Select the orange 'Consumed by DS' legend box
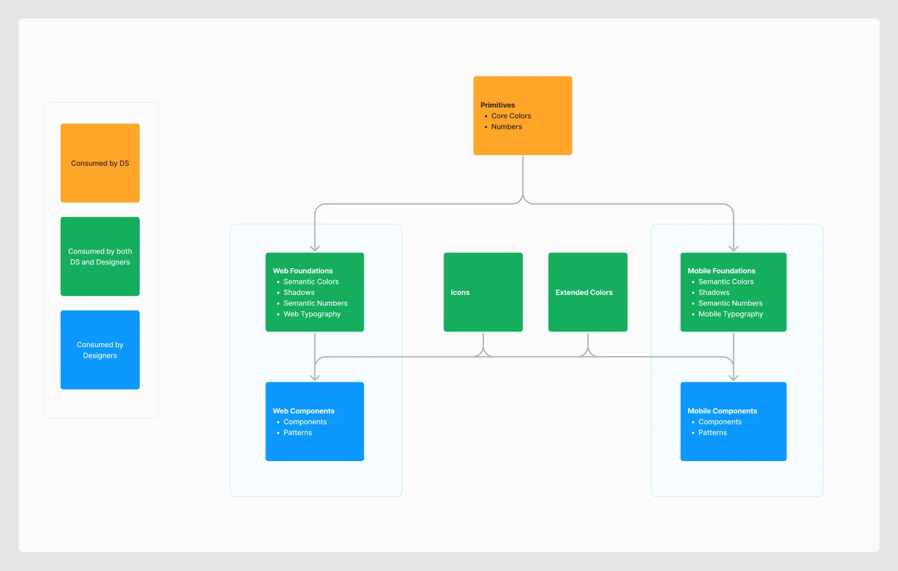 pos(100,163)
